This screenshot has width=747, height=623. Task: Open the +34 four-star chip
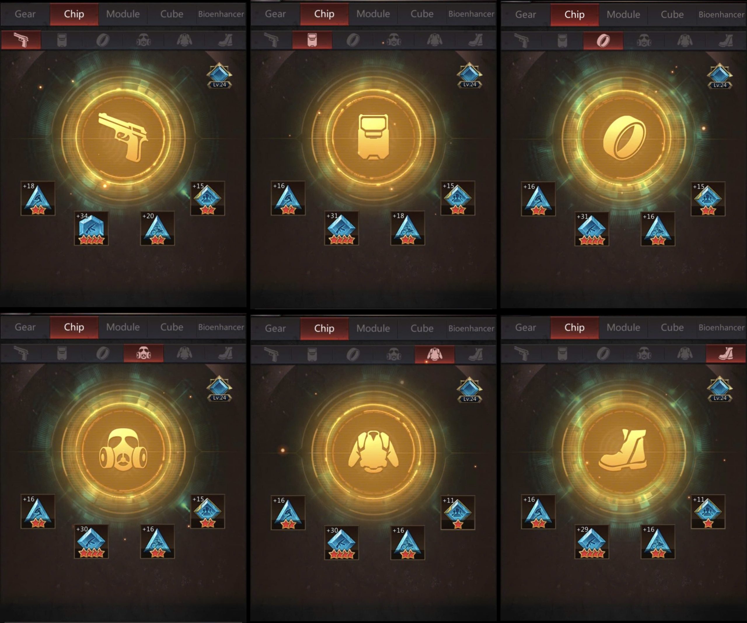[91, 228]
